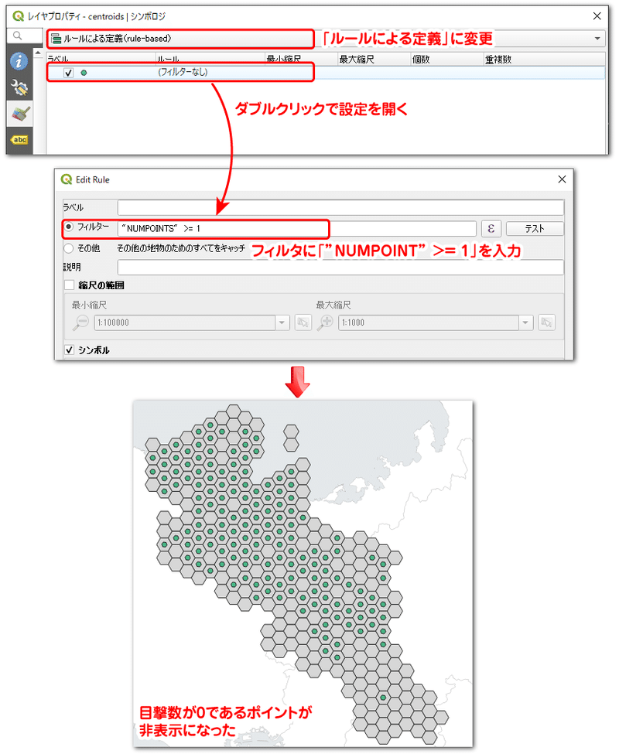Image resolution: width=619 pixels, height=754 pixels.
Task: Click the その他の地物のためのすべてをキャッチ text
Action: pos(181,248)
